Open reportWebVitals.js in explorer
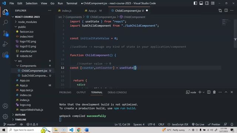 pyautogui.click(x=31, y=110)
